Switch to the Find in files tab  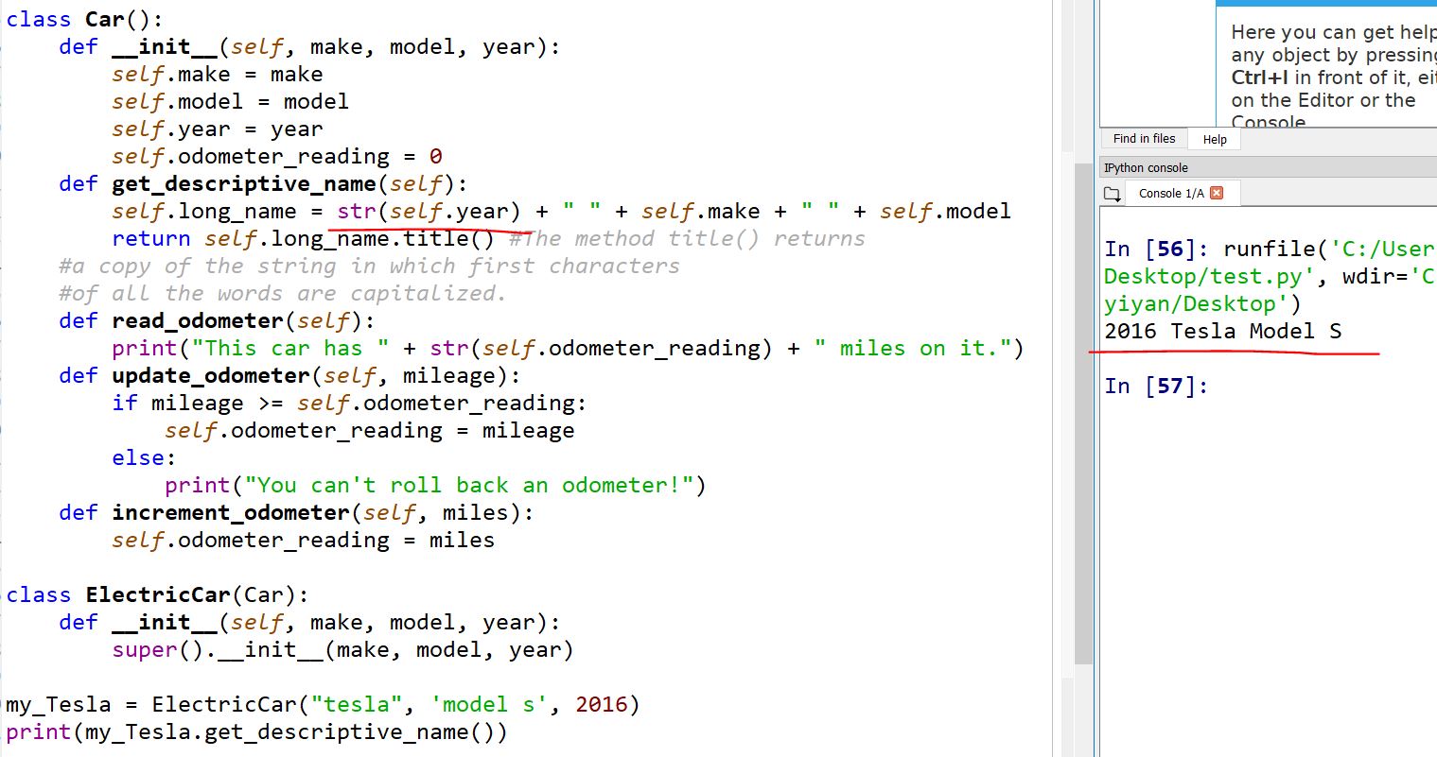tap(1144, 139)
